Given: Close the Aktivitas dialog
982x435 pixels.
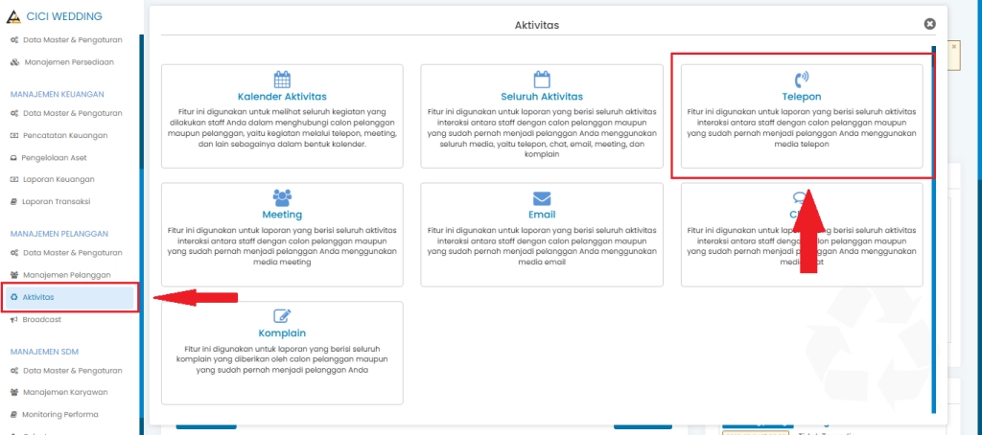Looking at the screenshot, I should (929, 24).
